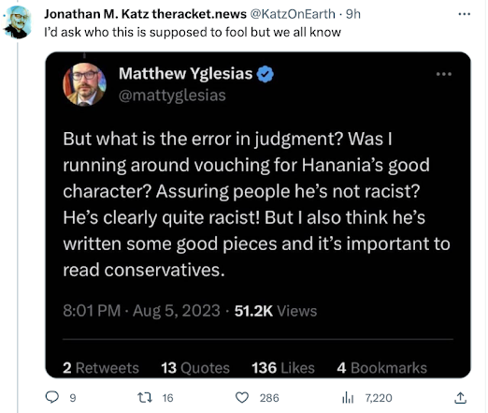Open Matthew Yglesias profile picture
This screenshot has height=413, width=488.
pyautogui.click(x=84, y=84)
